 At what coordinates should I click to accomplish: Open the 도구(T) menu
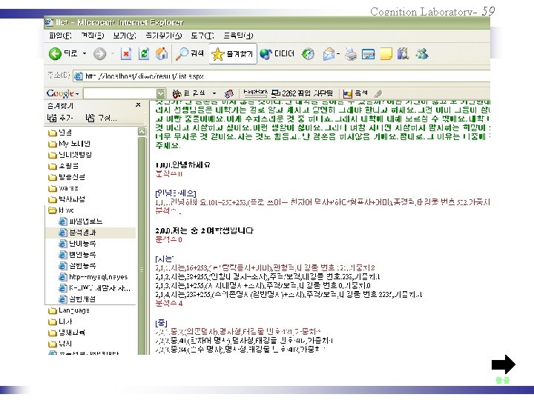pyautogui.click(x=202, y=36)
